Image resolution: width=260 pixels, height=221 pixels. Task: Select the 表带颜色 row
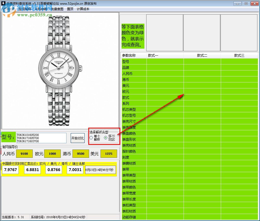click(190, 187)
